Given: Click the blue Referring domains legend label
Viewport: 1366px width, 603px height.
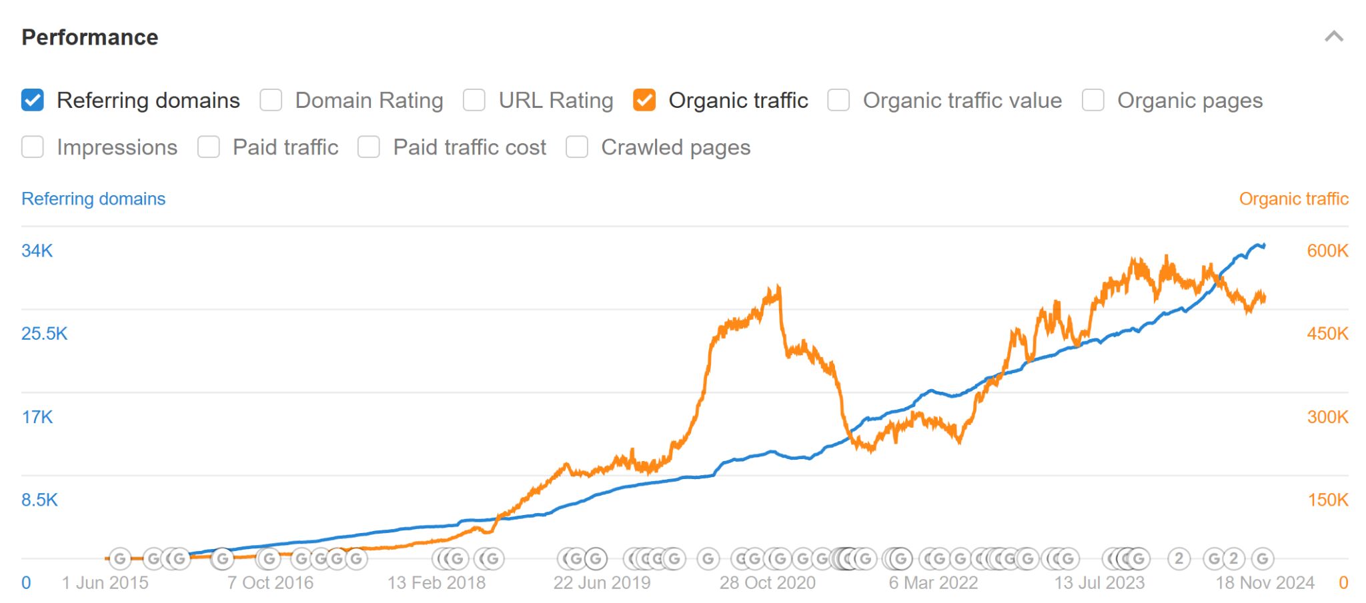Looking at the screenshot, I should click(93, 199).
